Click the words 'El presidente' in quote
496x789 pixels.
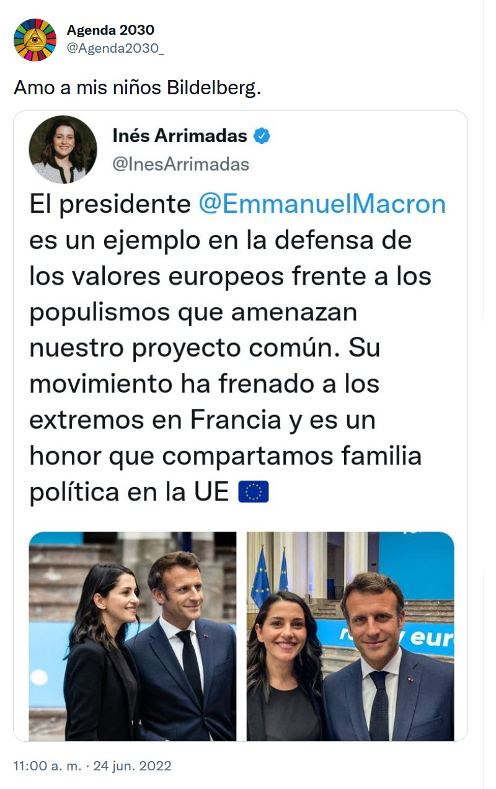coord(110,204)
